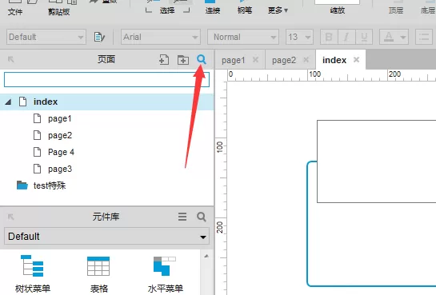Open the Arial font family dropdown
Screen dimensions: 436x295
[161, 37]
